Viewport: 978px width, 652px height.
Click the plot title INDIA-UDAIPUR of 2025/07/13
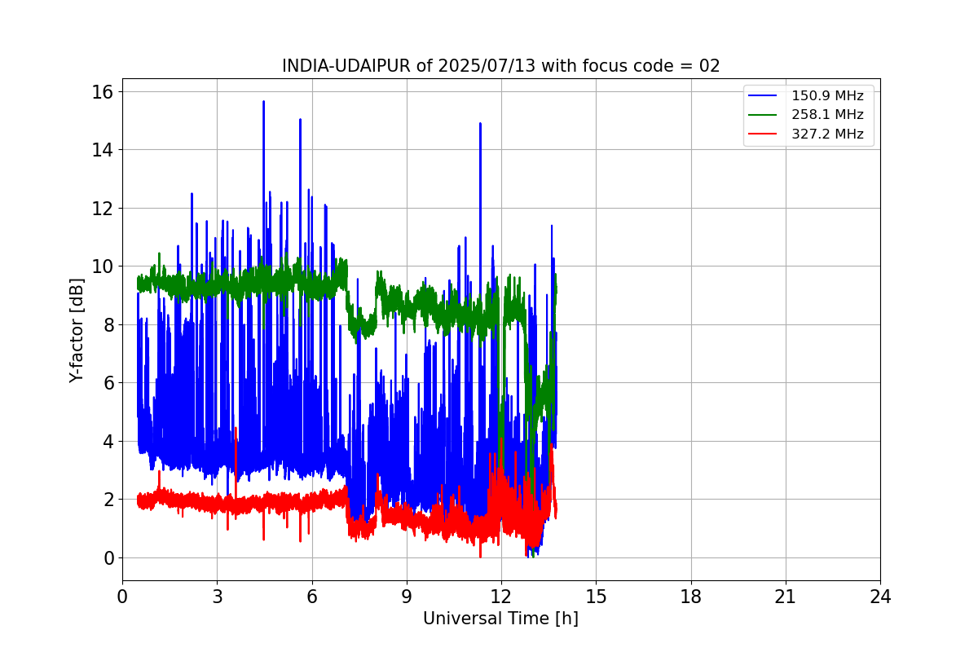coord(501,66)
